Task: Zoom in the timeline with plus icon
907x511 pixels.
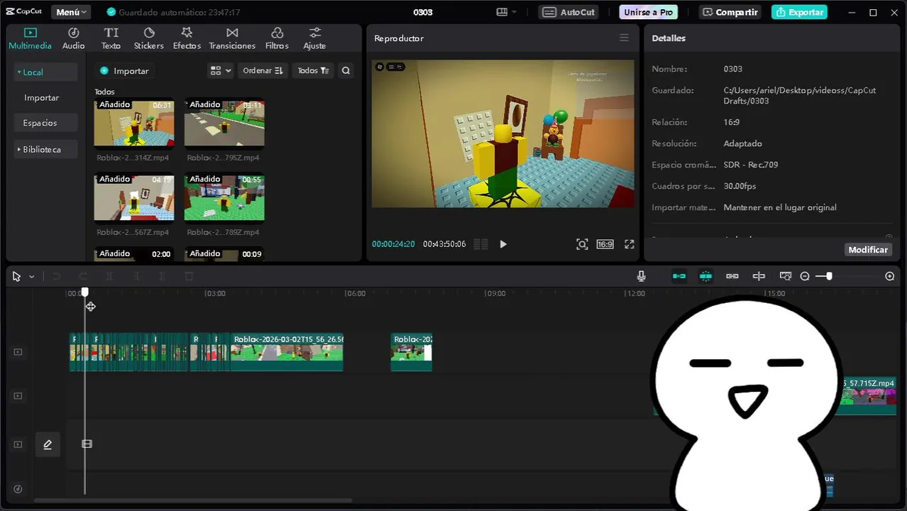Action: [x=890, y=276]
